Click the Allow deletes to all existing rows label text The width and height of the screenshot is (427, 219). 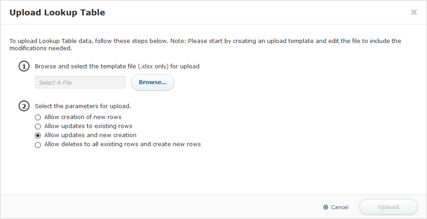pos(122,144)
